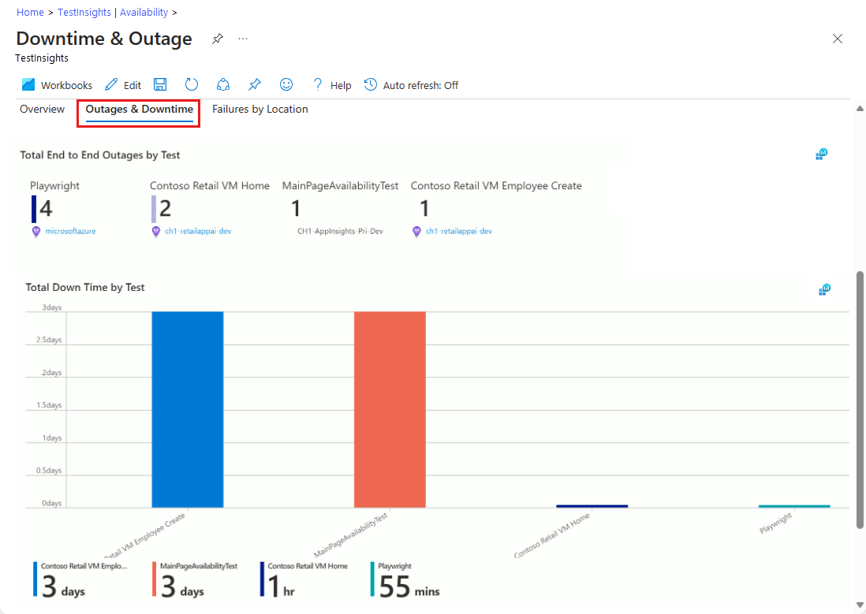Click Contoso Retail VM Home count 2
The height and width of the screenshot is (614, 866).
pos(165,209)
